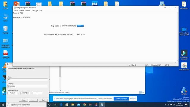190x107 pixels.
Task: Click the scrollbar thumb in the background window
Action: coord(60,72)
